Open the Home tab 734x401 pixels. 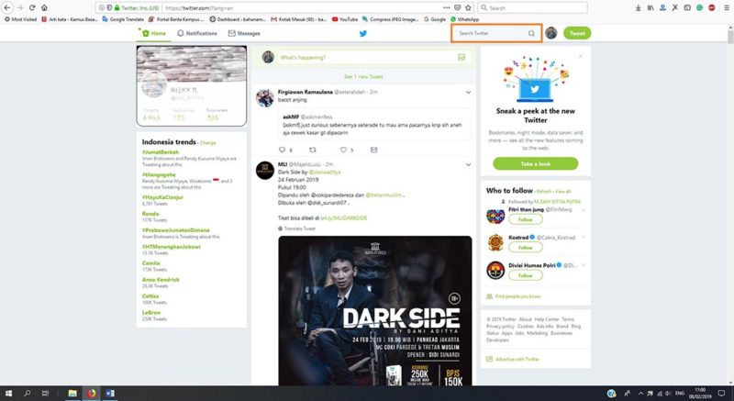pyautogui.click(x=154, y=33)
